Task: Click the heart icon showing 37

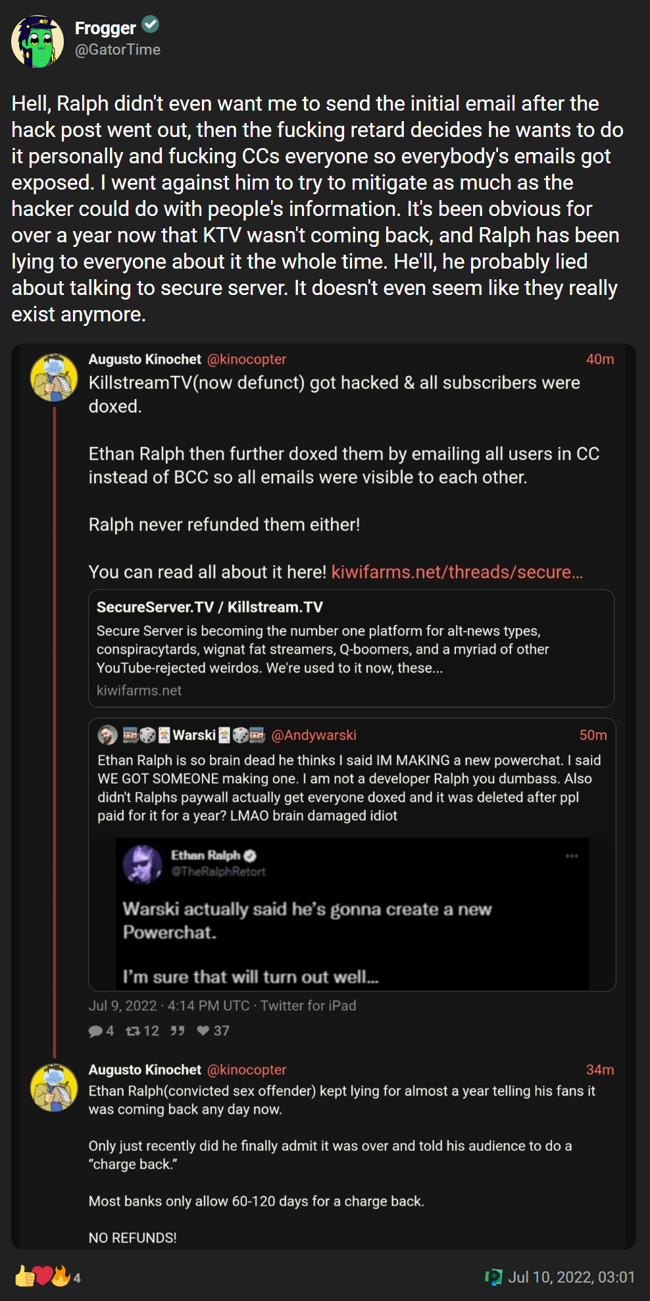Action: [203, 1031]
